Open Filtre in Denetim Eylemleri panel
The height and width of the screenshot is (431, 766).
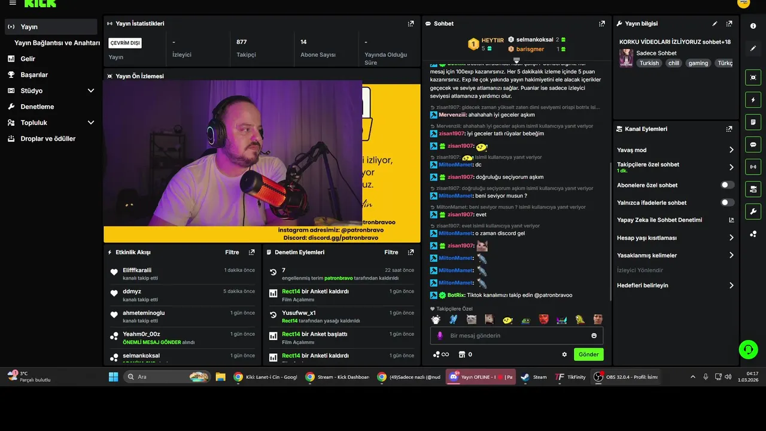[x=391, y=253]
